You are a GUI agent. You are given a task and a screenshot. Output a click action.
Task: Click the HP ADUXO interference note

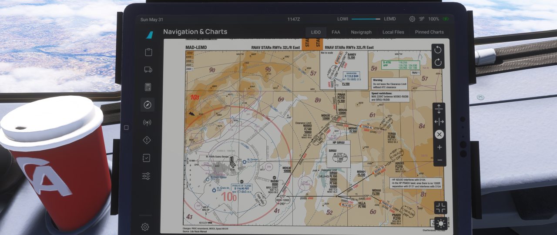(416, 184)
